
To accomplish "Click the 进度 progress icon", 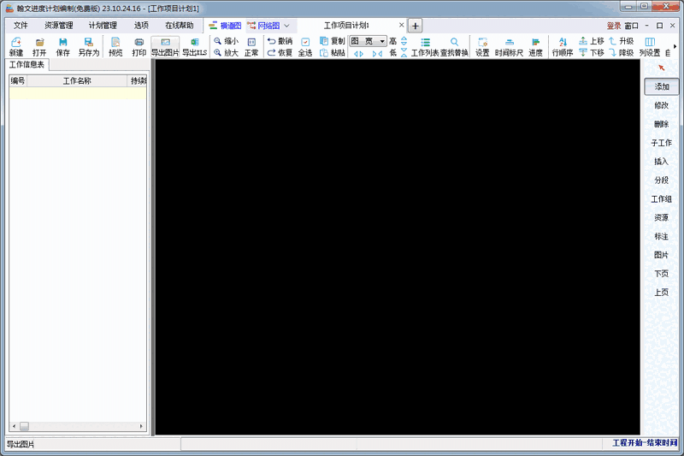I will coord(535,46).
